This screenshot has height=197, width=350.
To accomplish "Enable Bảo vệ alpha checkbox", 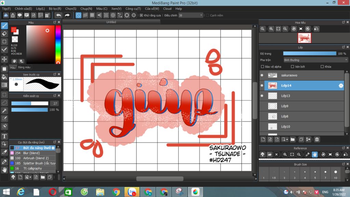I will pyautogui.click(x=262, y=67).
